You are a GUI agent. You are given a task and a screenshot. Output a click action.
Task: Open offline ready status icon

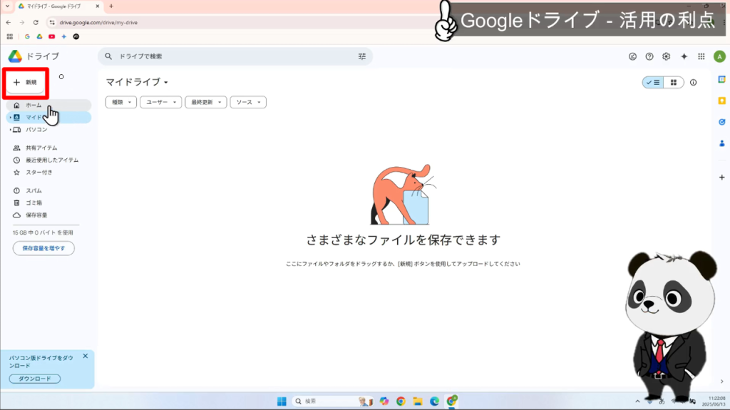click(x=632, y=56)
